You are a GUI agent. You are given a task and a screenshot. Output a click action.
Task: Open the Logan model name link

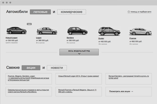pyautogui.click(x=39, y=38)
